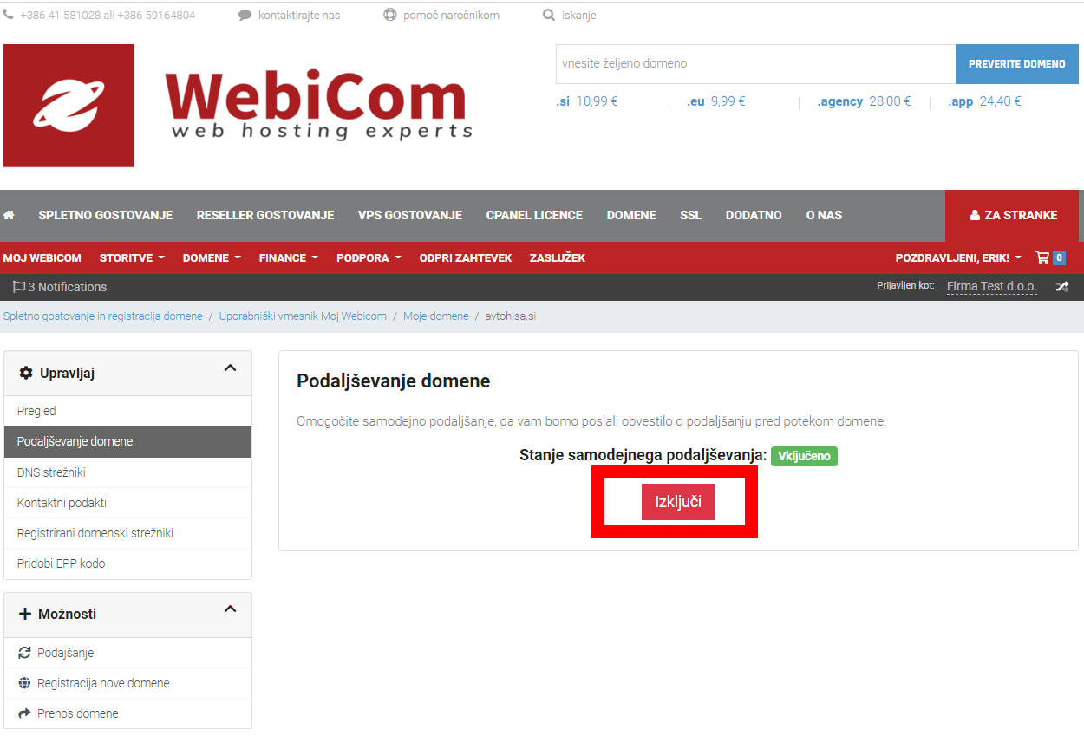Viewport: 1084px width, 755px height.
Task: Select DNS strežniki in sidebar
Action: 128,472
